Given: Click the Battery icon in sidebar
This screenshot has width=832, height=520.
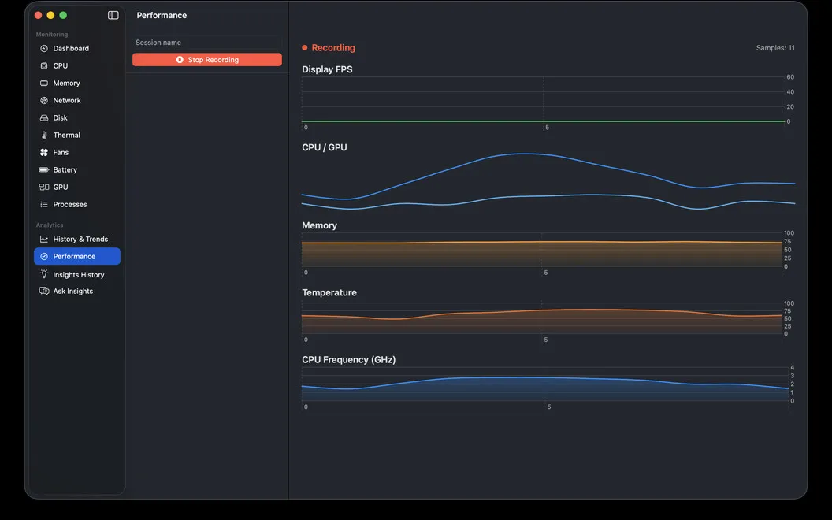Looking at the screenshot, I should point(44,170).
